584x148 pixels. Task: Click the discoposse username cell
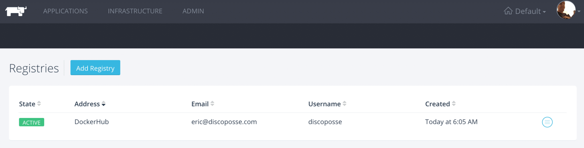coord(325,122)
